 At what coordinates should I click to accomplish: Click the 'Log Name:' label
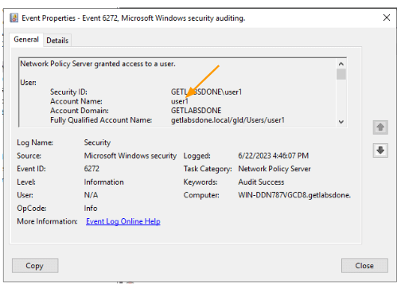click(x=35, y=143)
